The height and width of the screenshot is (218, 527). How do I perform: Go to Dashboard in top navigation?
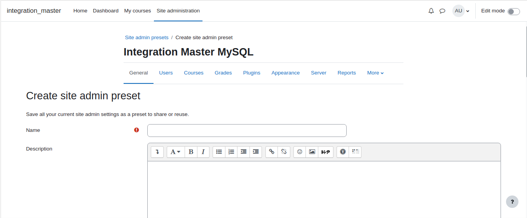click(106, 11)
